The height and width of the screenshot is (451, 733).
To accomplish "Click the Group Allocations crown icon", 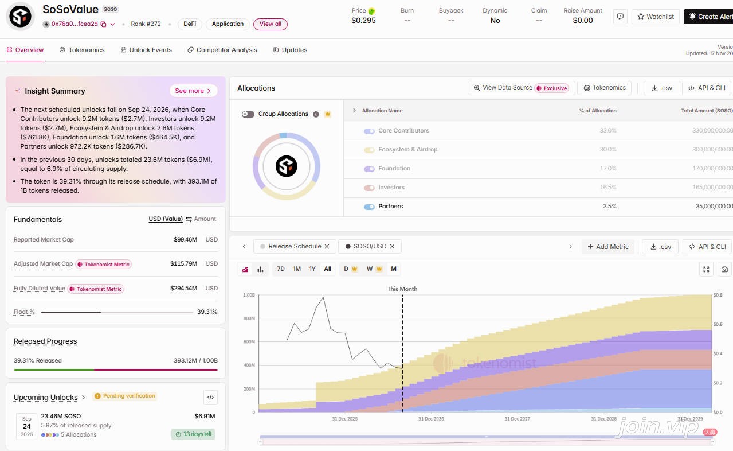I will click(328, 114).
